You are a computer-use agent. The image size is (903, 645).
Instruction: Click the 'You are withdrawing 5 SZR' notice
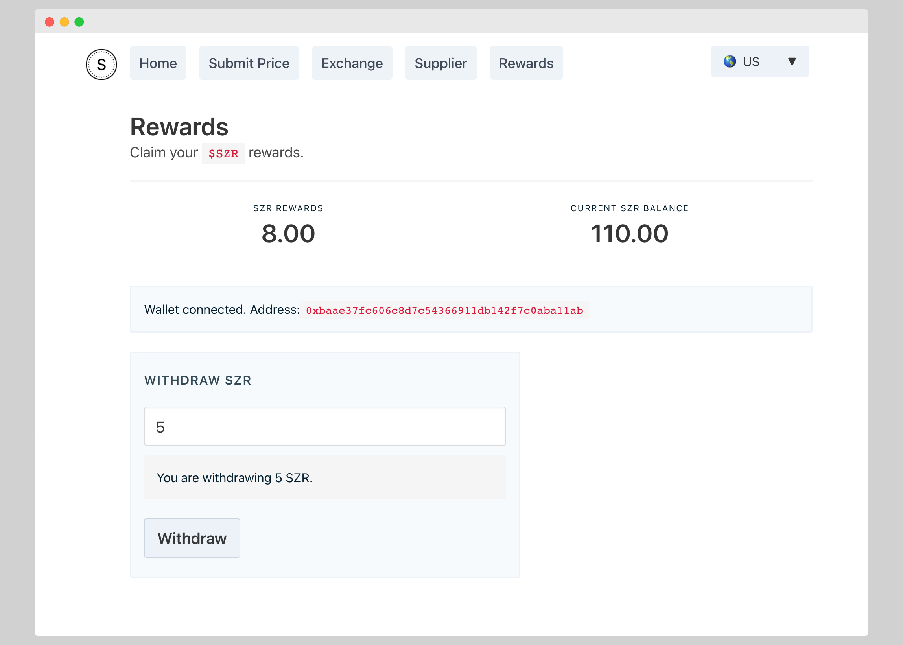[234, 478]
